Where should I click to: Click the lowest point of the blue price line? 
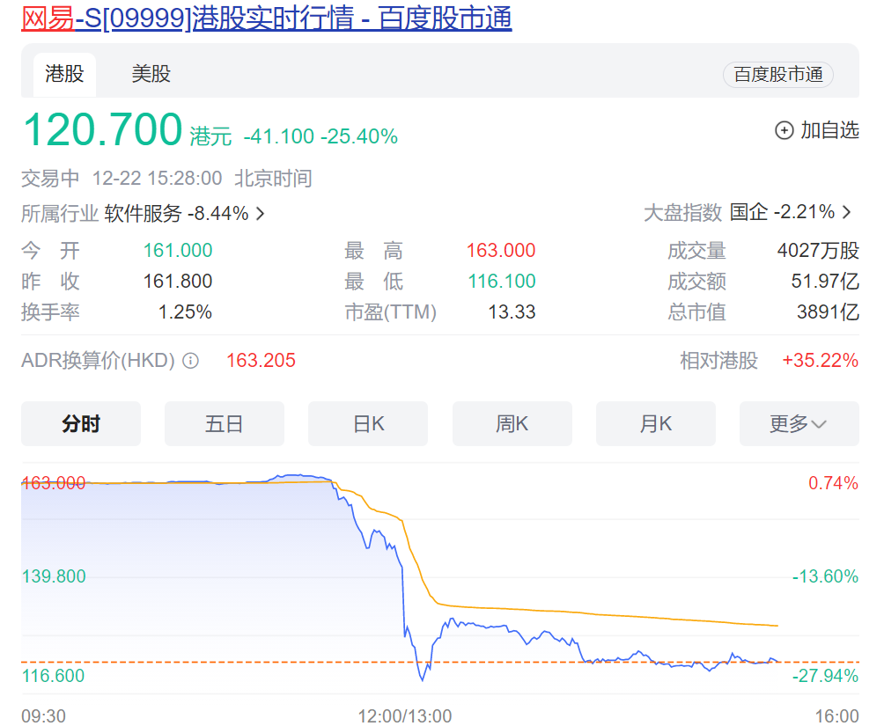click(x=423, y=680)
